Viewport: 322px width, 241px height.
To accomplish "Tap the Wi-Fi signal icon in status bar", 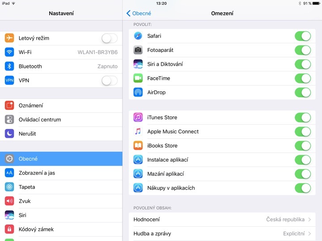I will click(13, 3).
